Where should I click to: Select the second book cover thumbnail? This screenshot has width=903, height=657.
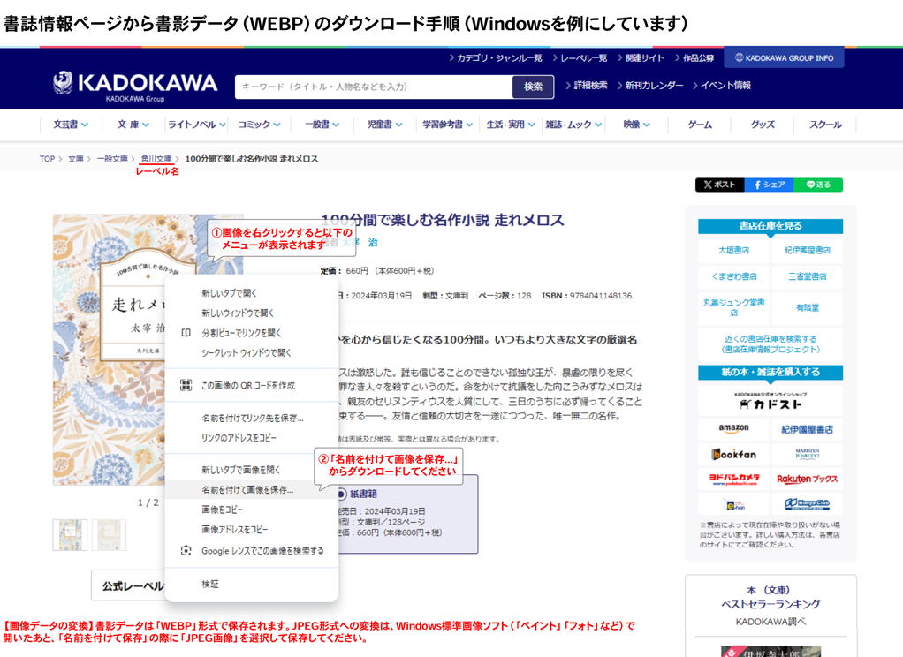tap(109, 535)
